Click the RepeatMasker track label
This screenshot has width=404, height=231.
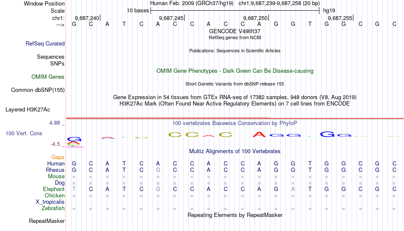point(47,221)
